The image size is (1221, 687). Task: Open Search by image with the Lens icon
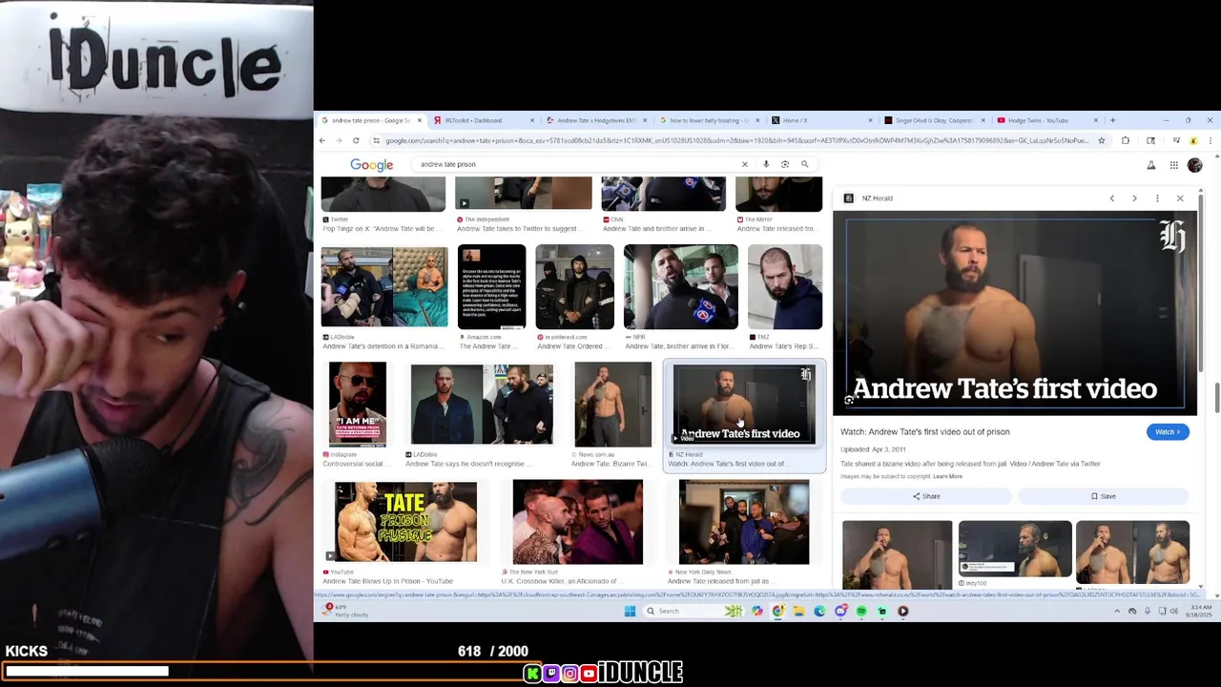(785, 164)
